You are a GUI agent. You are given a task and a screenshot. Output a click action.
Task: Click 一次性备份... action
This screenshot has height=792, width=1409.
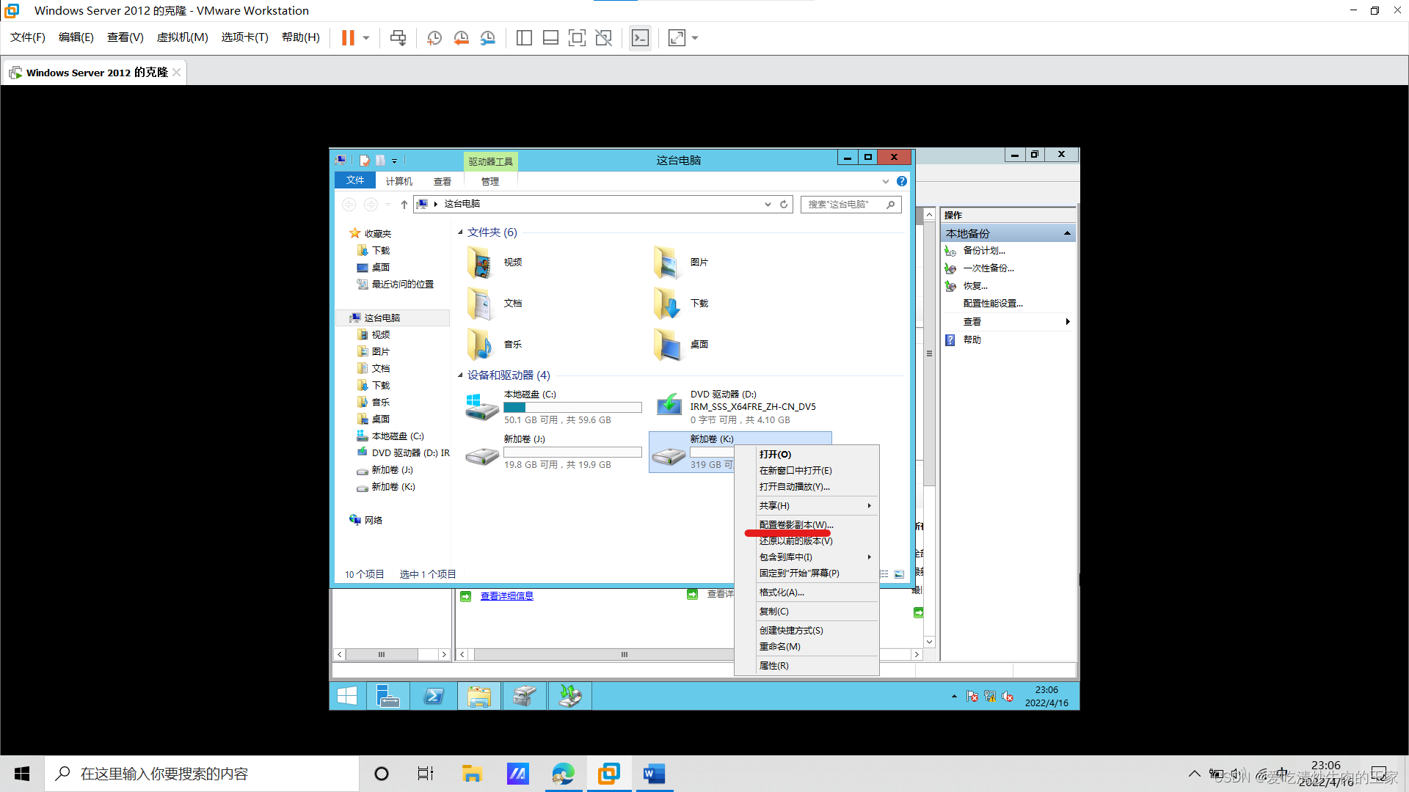click(x=989, y=268)
